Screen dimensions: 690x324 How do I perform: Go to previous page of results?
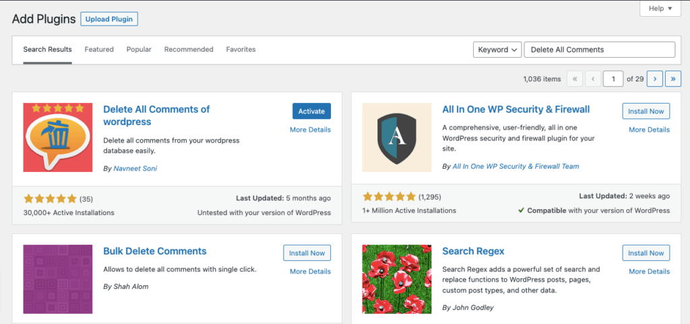pos(593,79)
